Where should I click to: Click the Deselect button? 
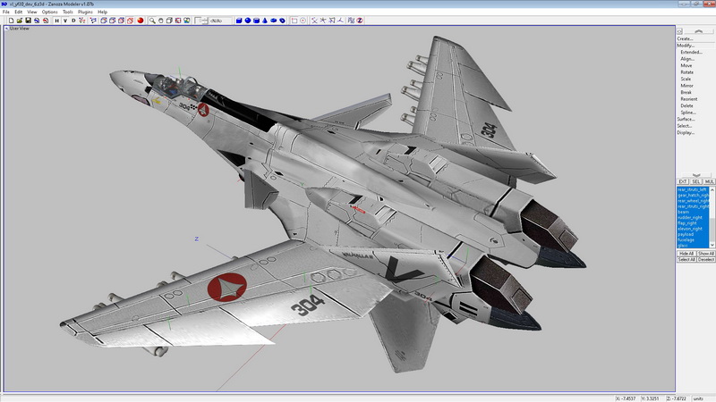(x=706, y=259)
